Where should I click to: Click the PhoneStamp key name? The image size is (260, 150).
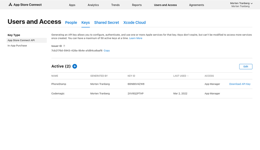(59, 84)
